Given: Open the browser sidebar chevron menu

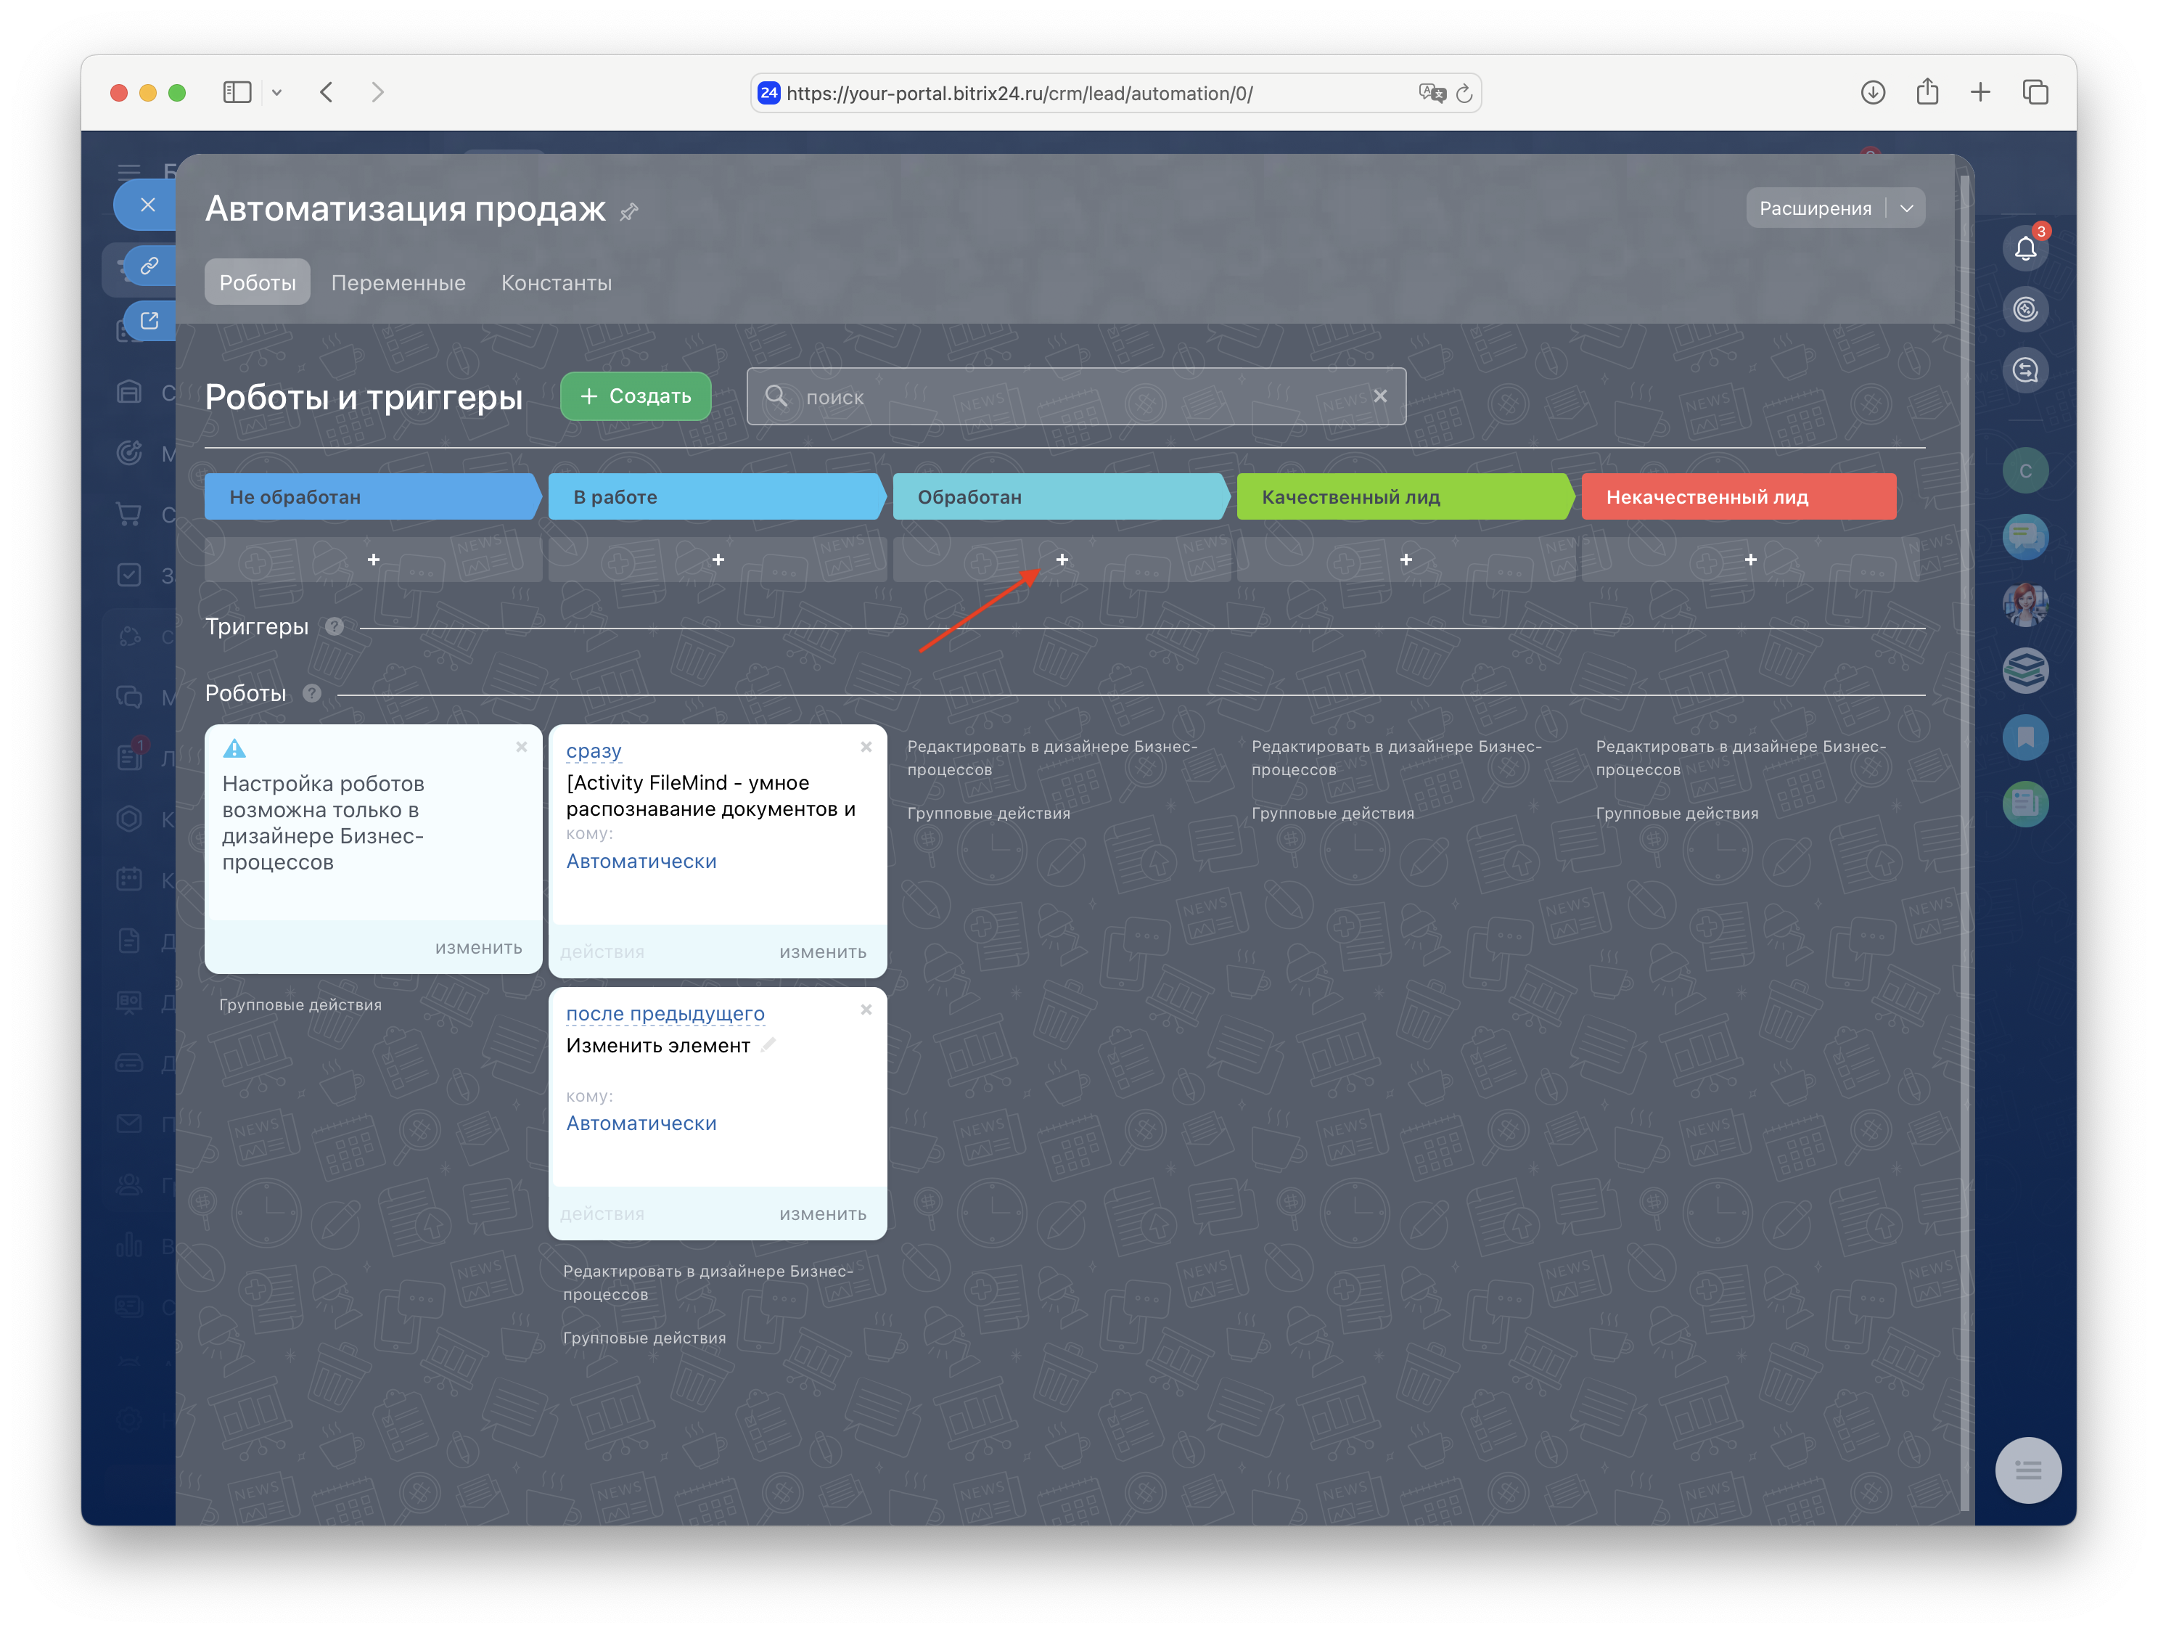Looking at the screenshot, I should pos(277,93).
